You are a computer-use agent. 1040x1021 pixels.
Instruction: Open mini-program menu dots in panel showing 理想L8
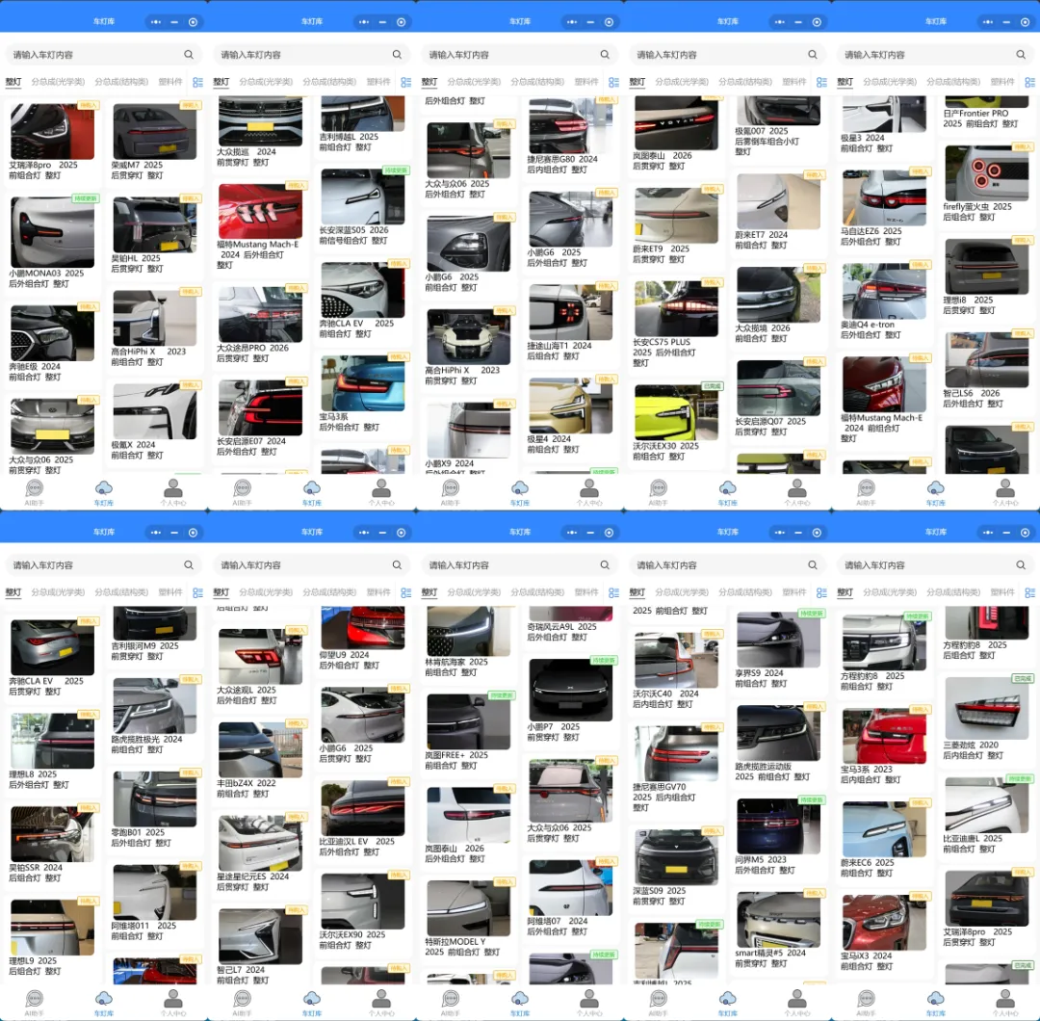click(x=156, y=532)
